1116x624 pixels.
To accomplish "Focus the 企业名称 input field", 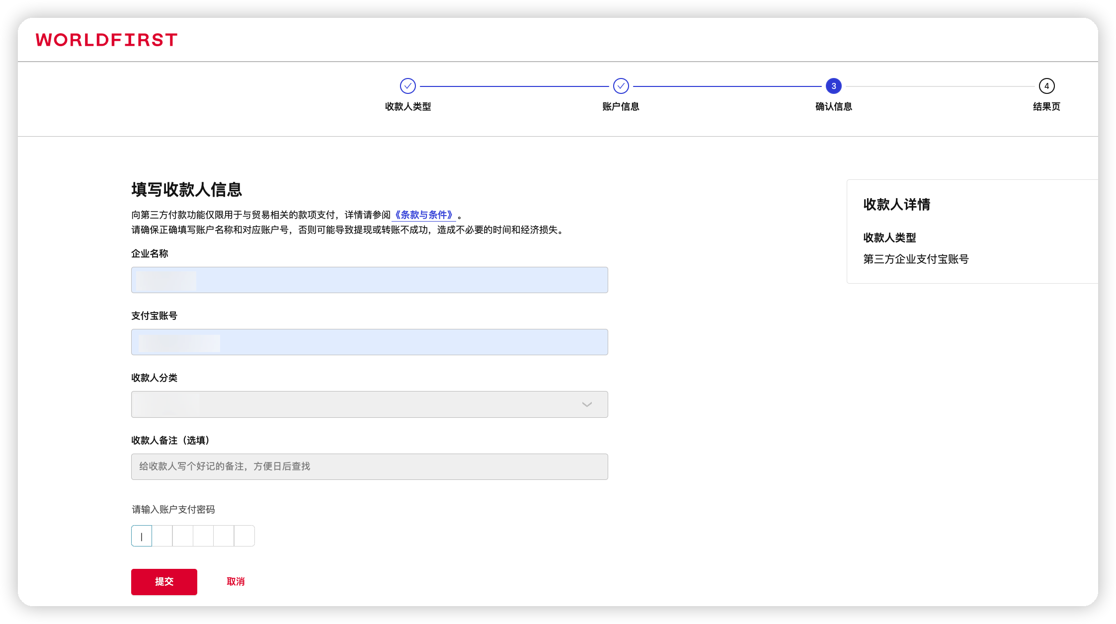I will [x=369, y=280].
